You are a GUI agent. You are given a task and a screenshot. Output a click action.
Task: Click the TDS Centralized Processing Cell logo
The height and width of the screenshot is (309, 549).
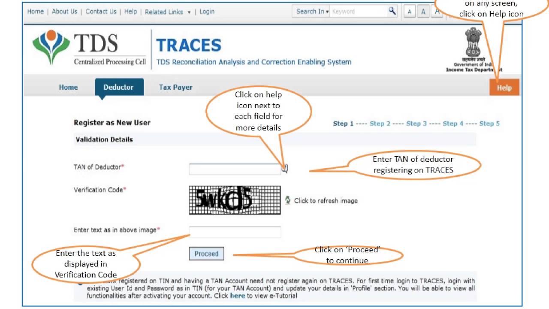[x=89, y=48]
